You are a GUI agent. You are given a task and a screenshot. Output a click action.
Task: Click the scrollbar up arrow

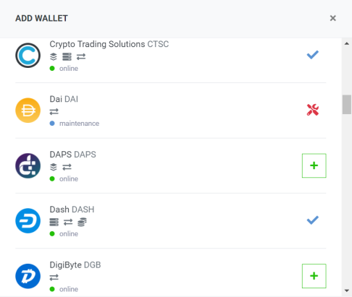tap(347, 43)
